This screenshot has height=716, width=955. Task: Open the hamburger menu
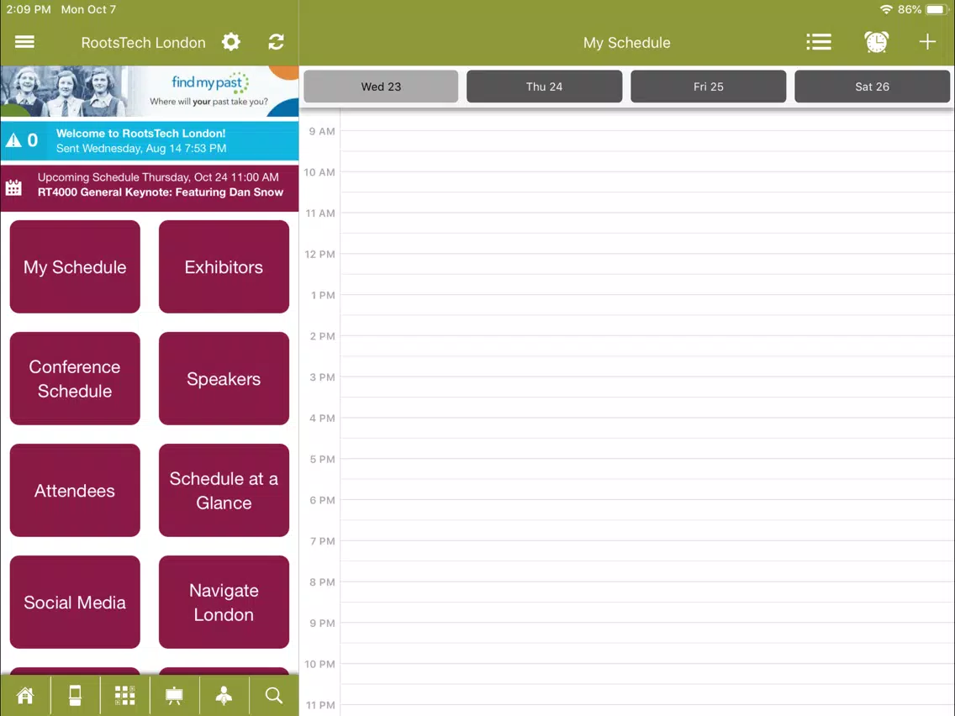[x=24, y=42]
